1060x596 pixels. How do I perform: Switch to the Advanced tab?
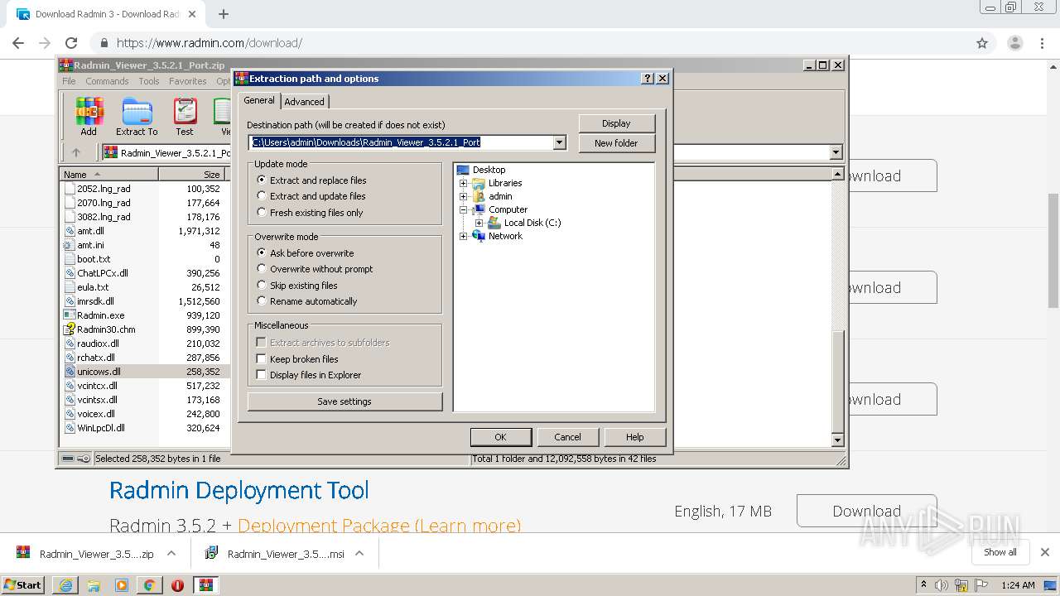coord(305,102)
